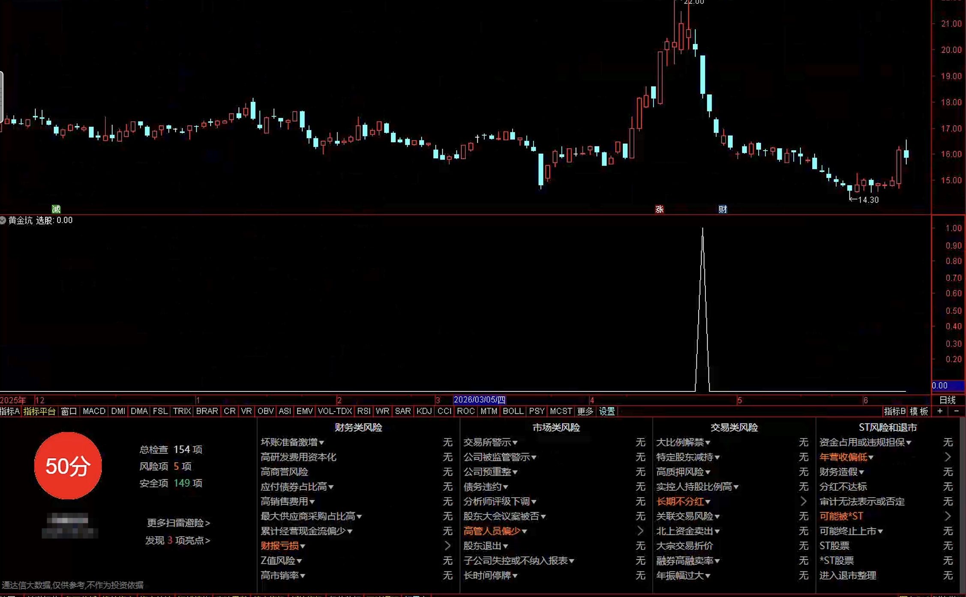The width and height of the screenshot is (966, 597).
Task: Open the 设置 indicator settings button
Action: point(607,411)
